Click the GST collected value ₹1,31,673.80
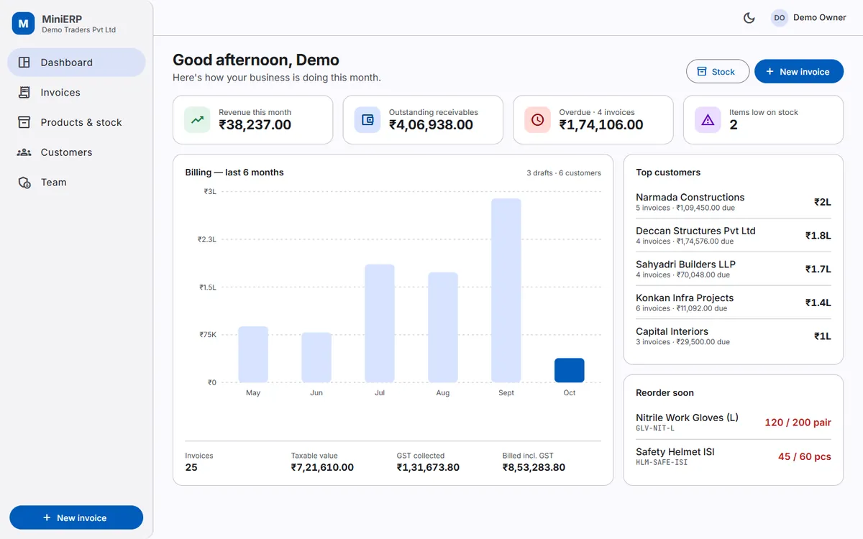This screenshot has width=863, height=539. [x=428, y=467]
